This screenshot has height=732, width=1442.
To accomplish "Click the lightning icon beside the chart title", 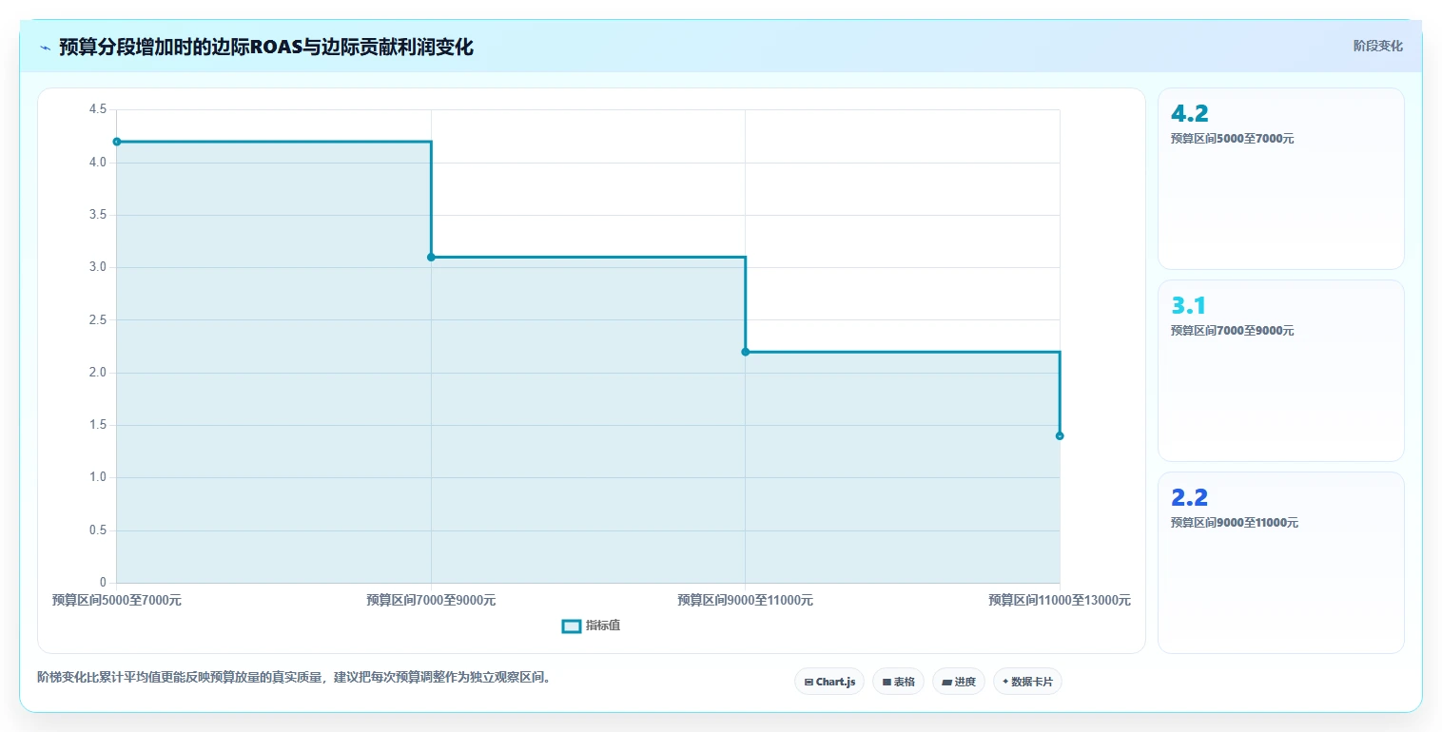I will [x=45, y=48].
